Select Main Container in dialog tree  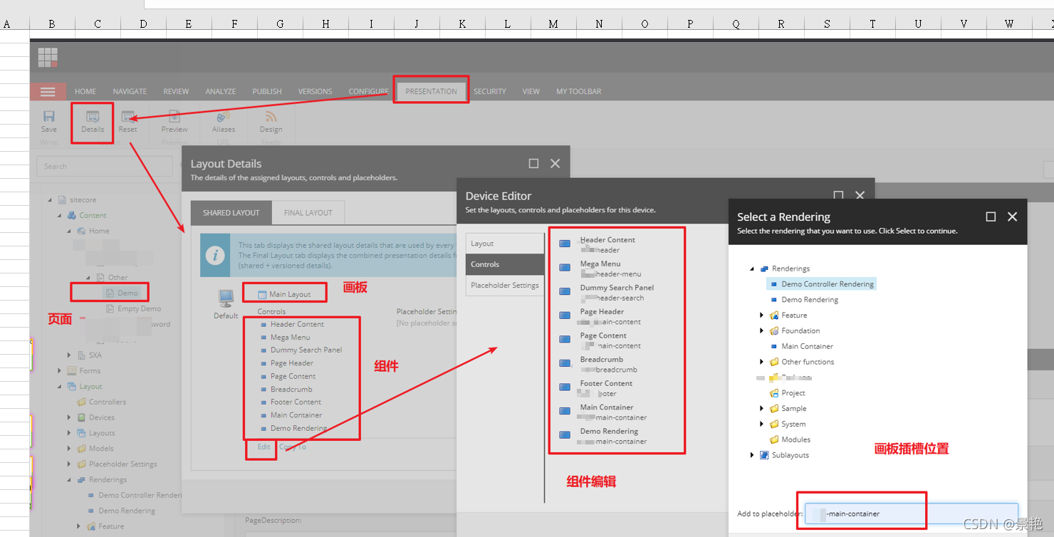pyautogui.click(x=807, y=346)
